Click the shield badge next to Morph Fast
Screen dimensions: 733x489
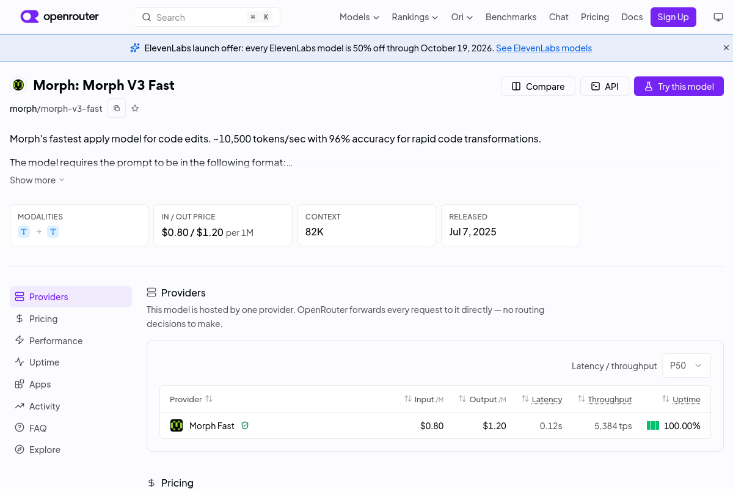point(245,425)
